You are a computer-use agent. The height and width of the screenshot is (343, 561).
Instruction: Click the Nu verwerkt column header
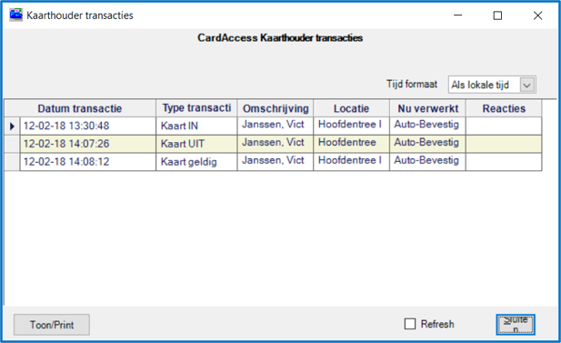tap(428, 108)
